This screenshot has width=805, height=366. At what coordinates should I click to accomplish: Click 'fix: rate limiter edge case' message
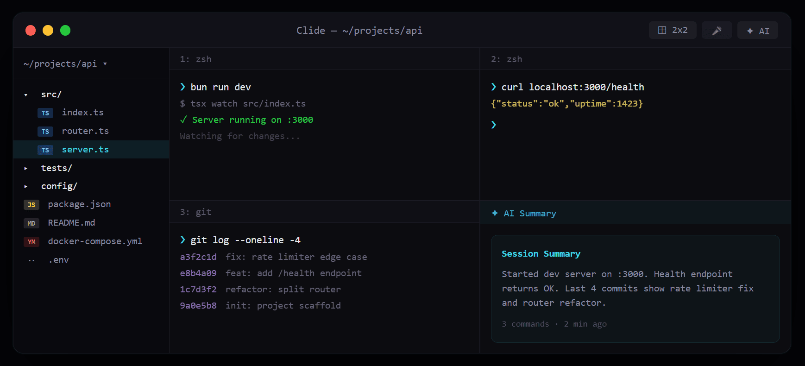point(296,257)
